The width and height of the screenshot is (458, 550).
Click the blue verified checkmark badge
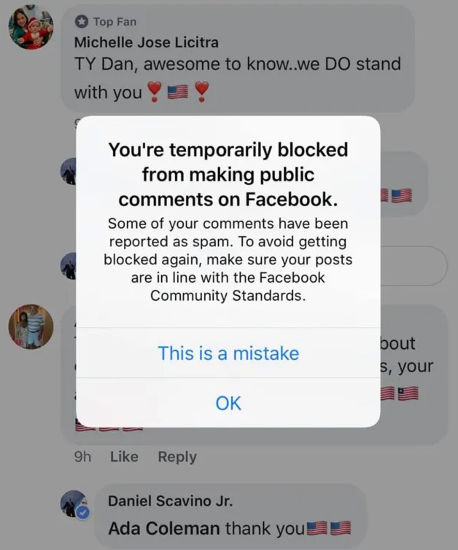click(x=83, y=513)
